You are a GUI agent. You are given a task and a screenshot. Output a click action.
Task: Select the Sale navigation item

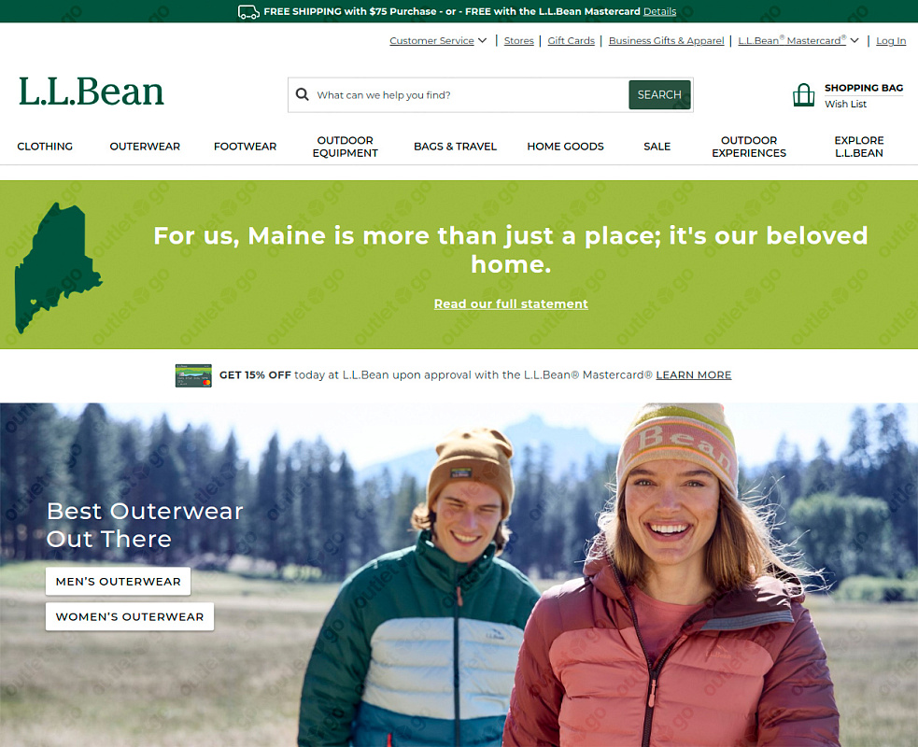click(x=657, y=147)
